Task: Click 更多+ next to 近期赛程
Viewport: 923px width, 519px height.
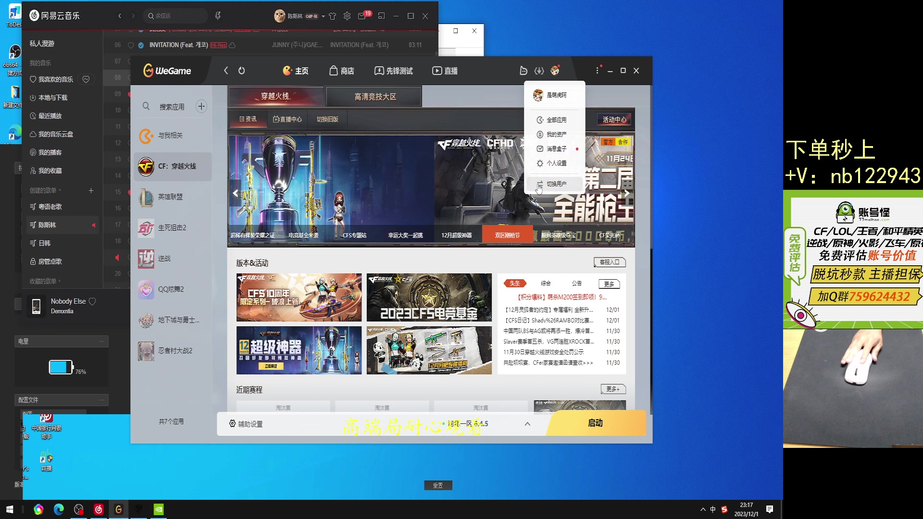Action: [x=613, y=389]
